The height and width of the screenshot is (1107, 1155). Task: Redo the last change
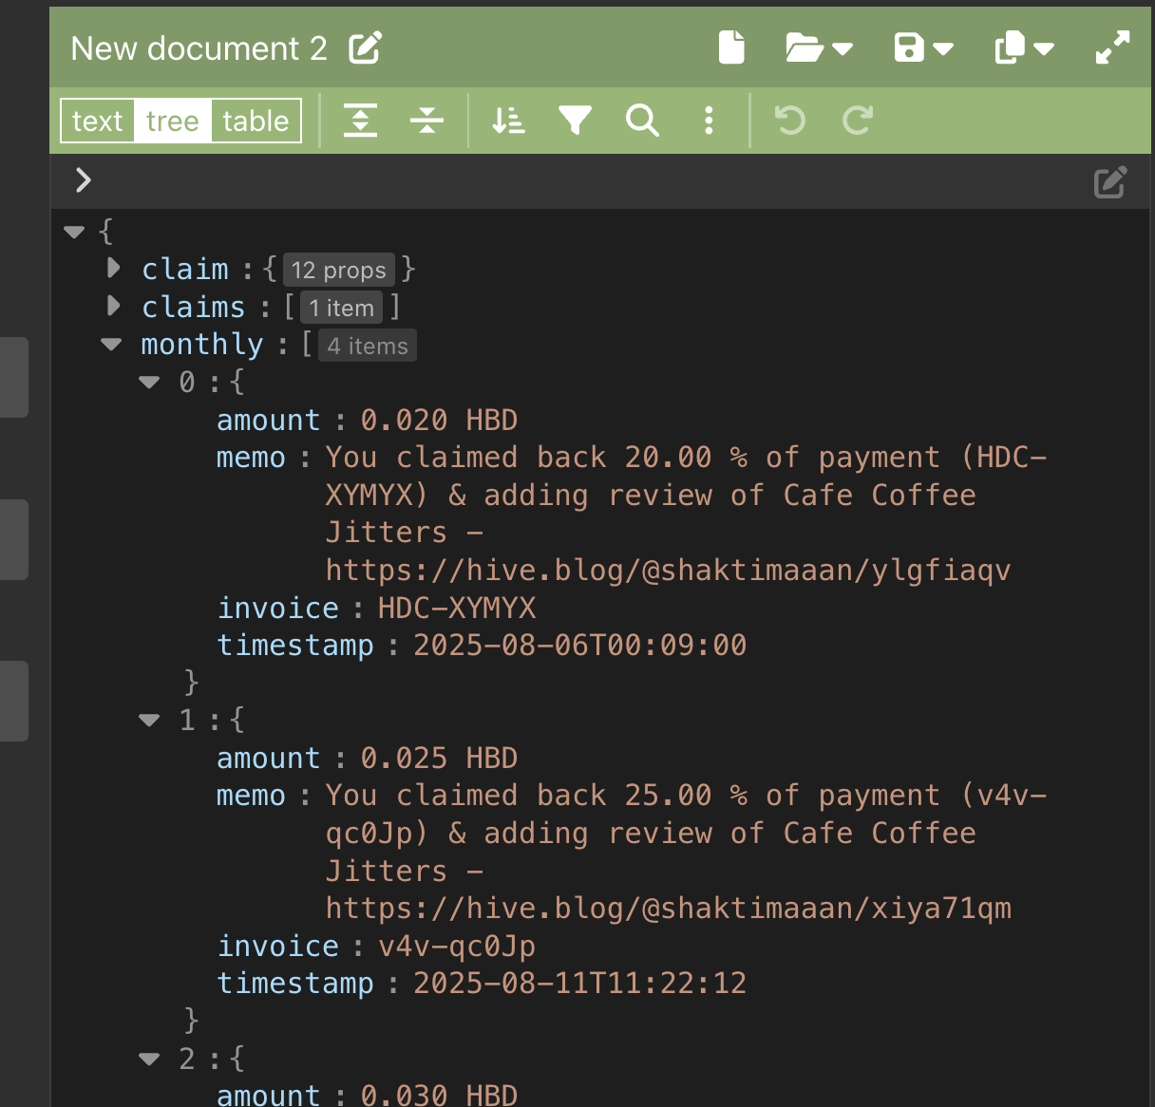[857, 120]
